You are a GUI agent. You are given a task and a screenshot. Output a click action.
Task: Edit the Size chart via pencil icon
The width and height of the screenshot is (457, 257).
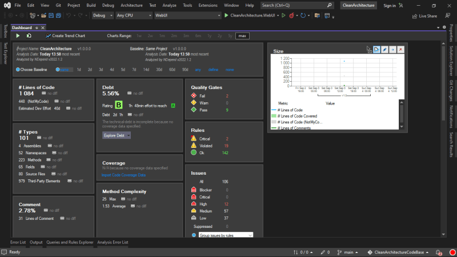[x=384, y=50]
